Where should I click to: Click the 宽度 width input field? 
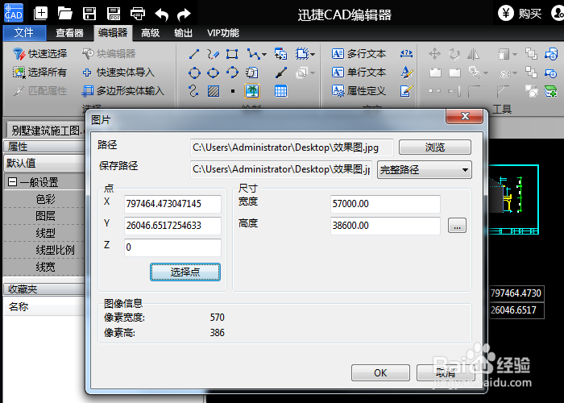tap(385, 204)
